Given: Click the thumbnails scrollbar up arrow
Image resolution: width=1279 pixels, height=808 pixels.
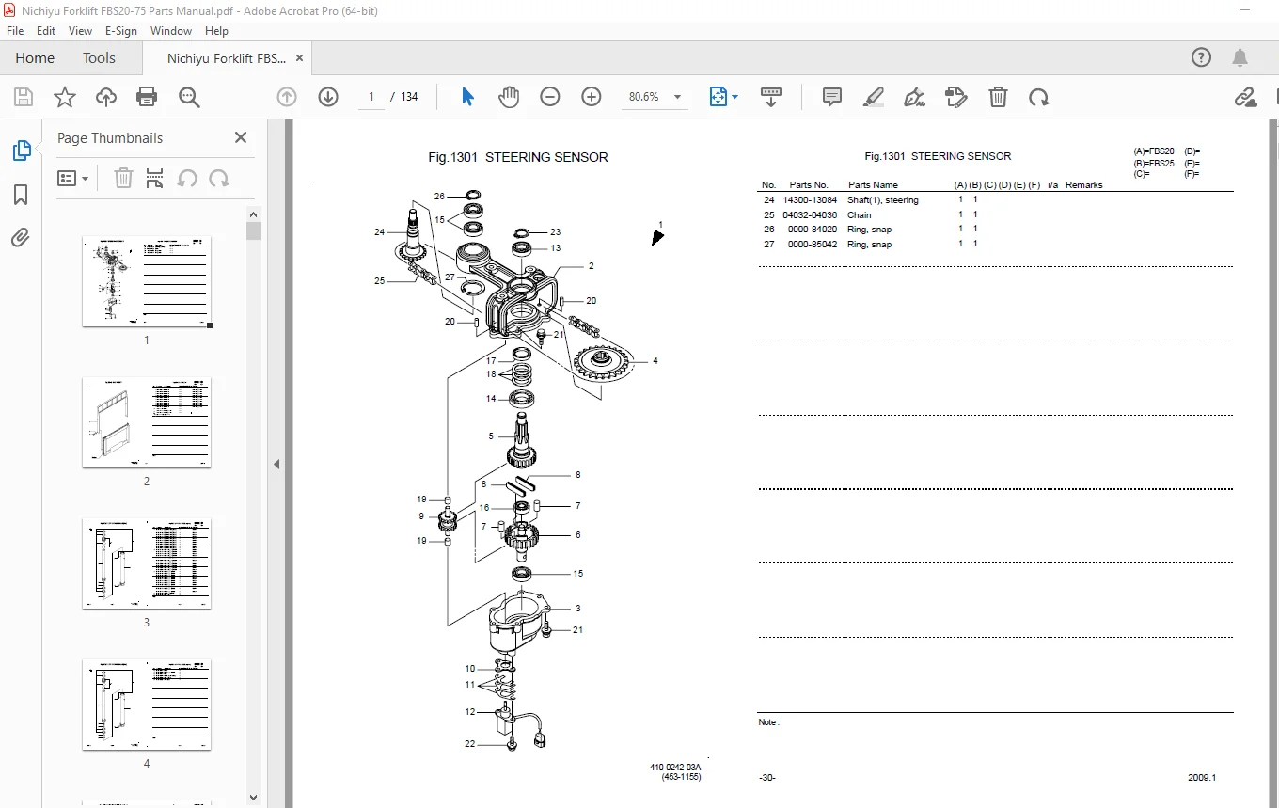Looking at the screenshot, I should point(253,213).
